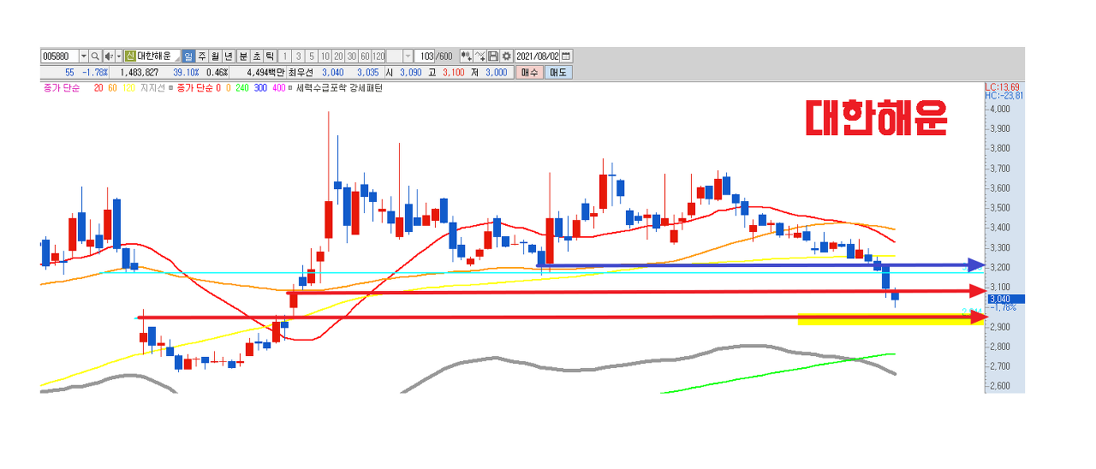This screenshot has width=1096, height=469.
Task: Click the 지지선 support line legend
Action: [x=152, y=88]
